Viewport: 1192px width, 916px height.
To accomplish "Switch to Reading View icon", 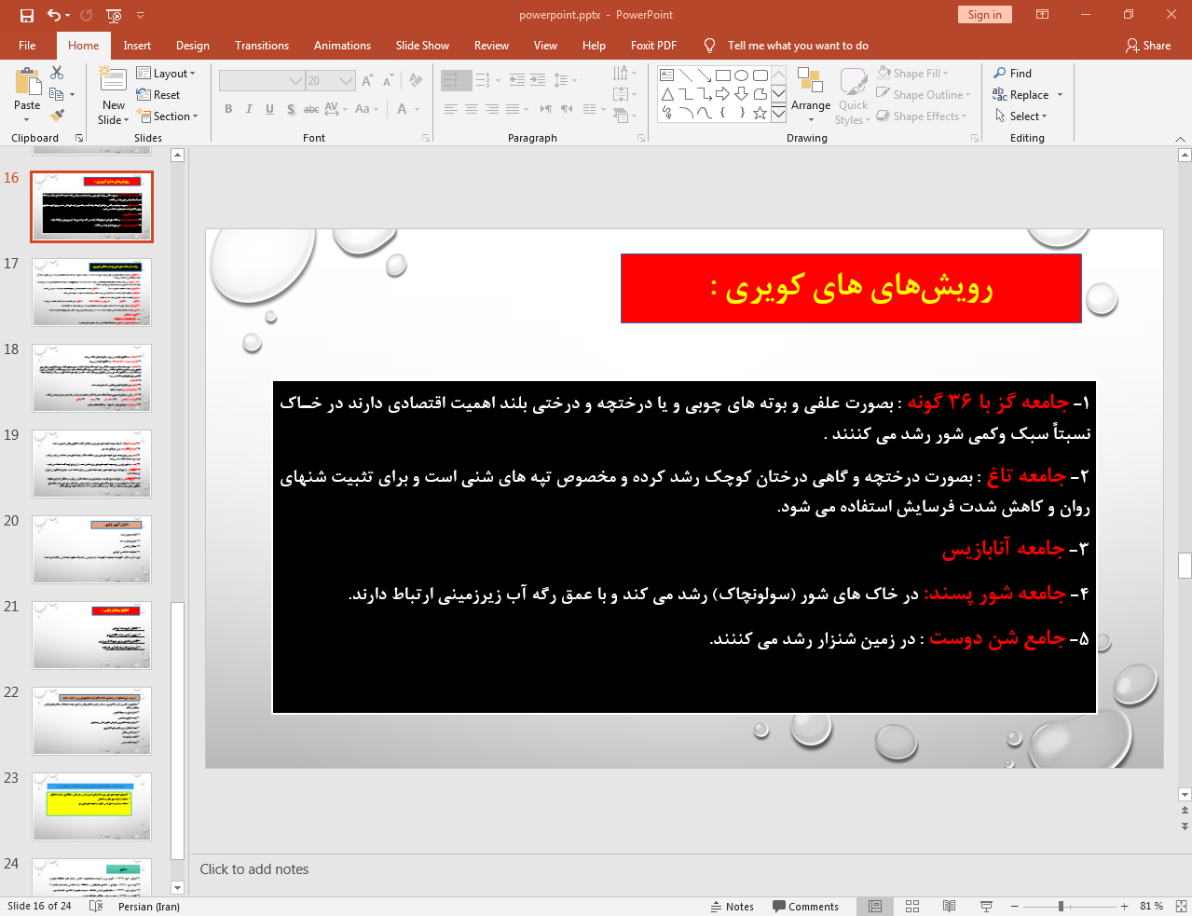I will [x=949, y=906].
